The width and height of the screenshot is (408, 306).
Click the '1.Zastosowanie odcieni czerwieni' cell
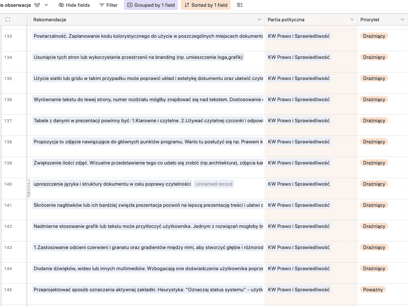148,247
